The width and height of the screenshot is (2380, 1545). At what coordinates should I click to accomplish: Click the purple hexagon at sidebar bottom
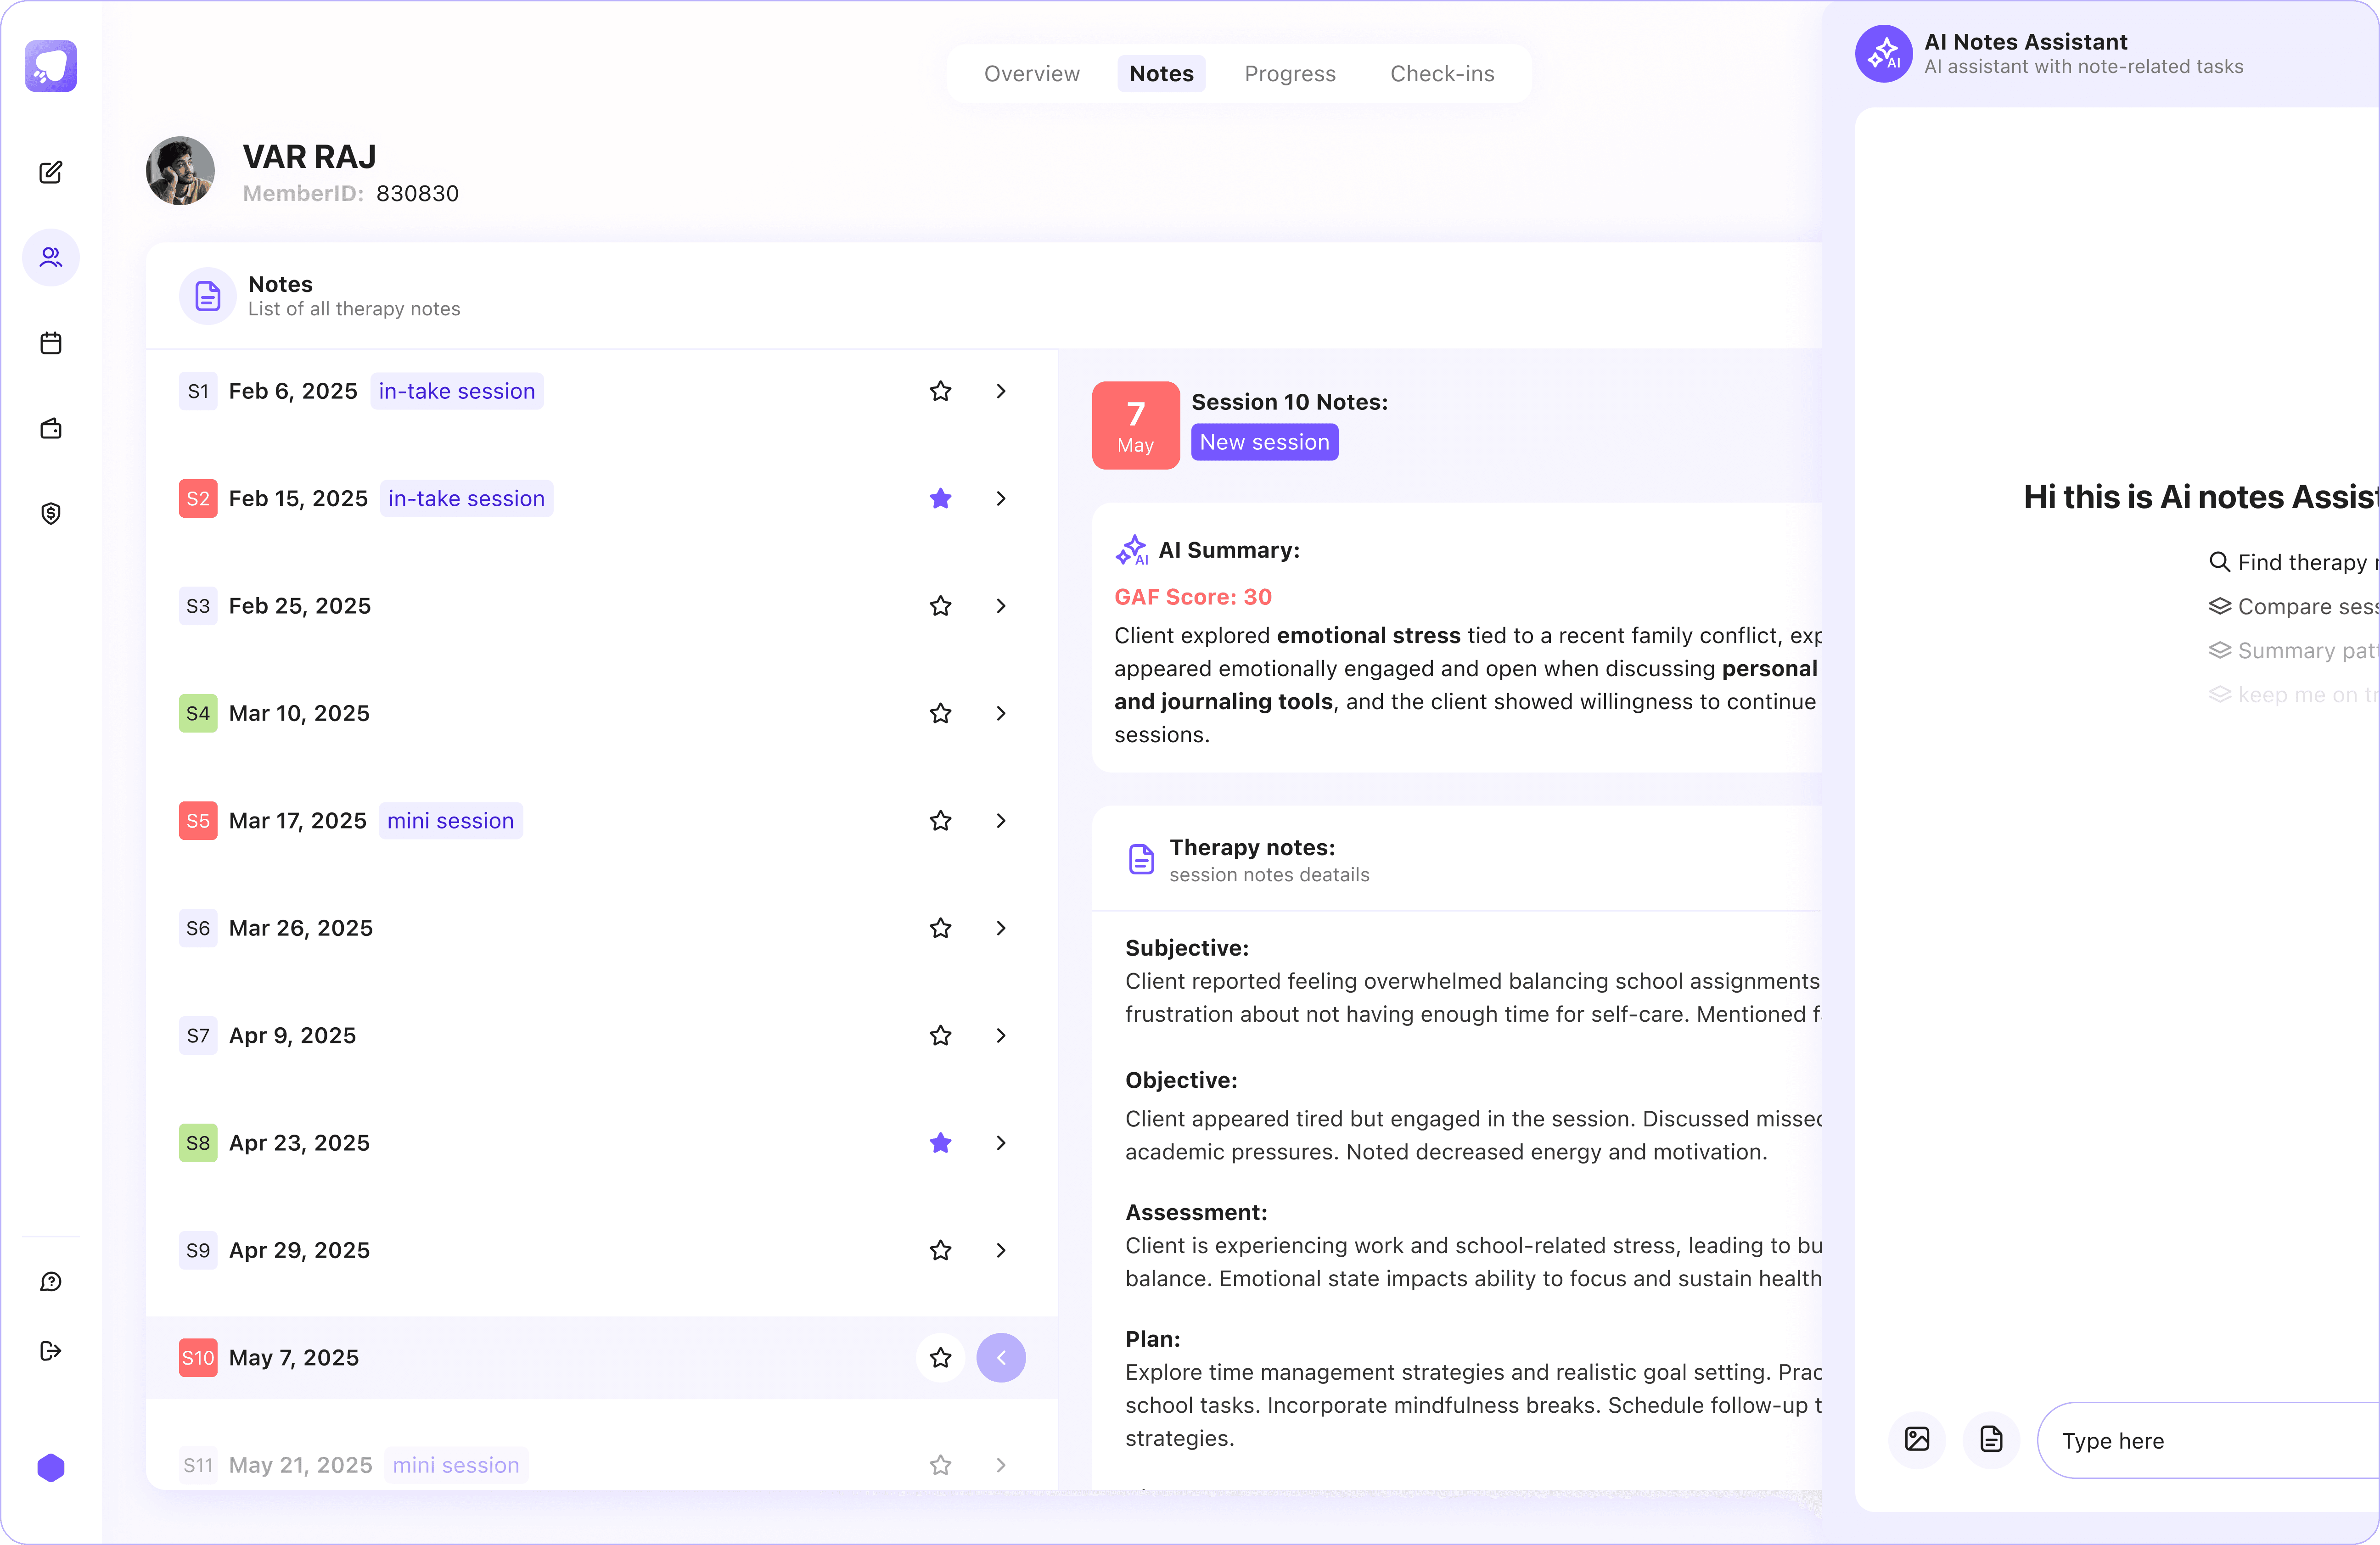[x=51, y=1467]
